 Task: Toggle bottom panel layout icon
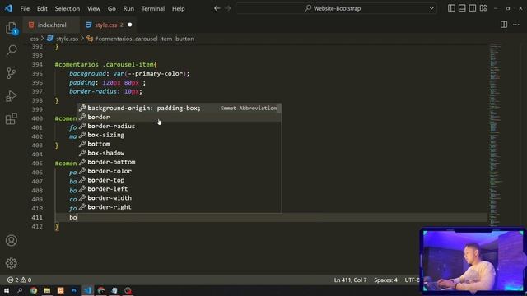pos(462,8)
